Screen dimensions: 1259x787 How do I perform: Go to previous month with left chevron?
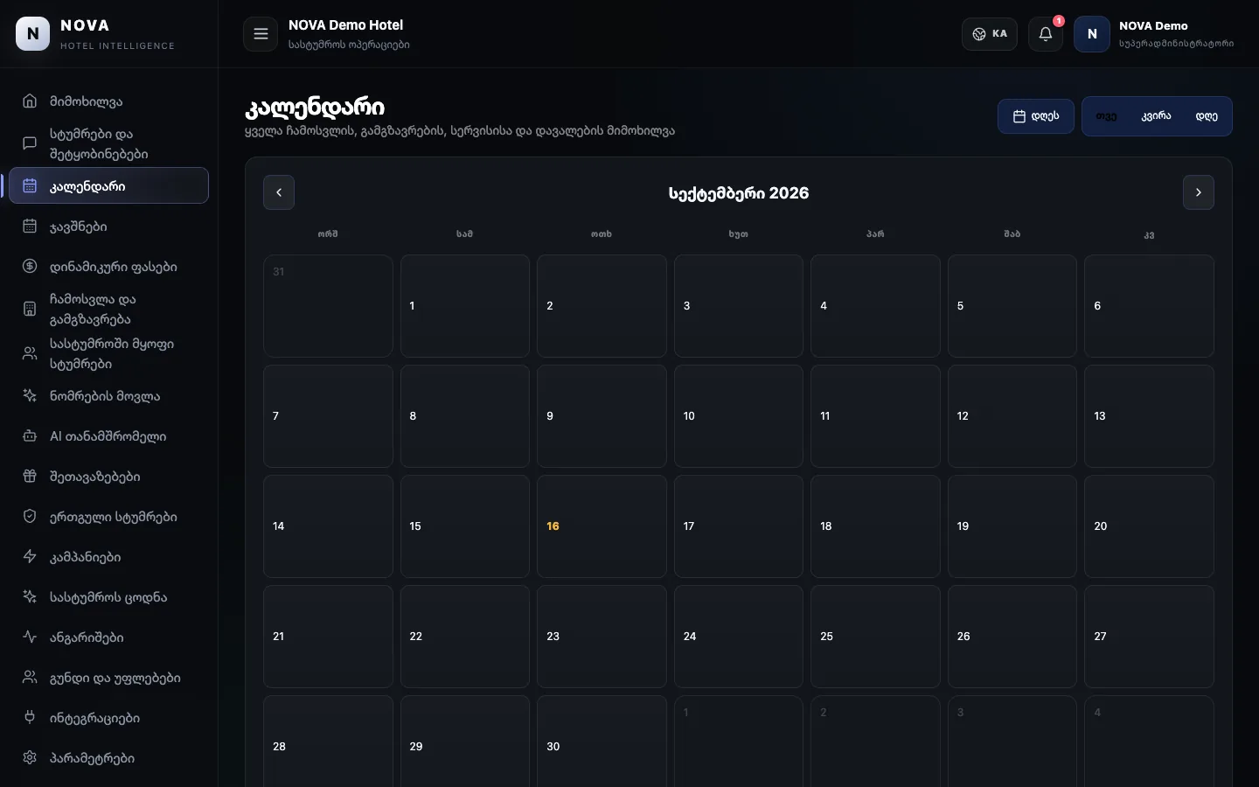click(279, 192)
